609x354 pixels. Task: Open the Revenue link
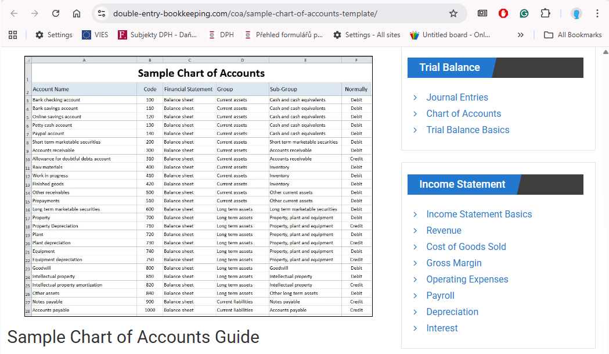coord(444,230)
